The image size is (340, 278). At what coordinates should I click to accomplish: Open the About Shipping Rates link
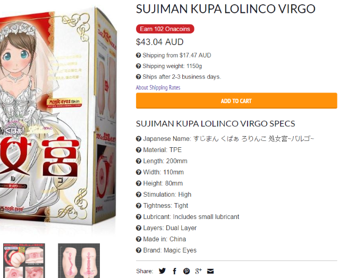tap(158, 88)
